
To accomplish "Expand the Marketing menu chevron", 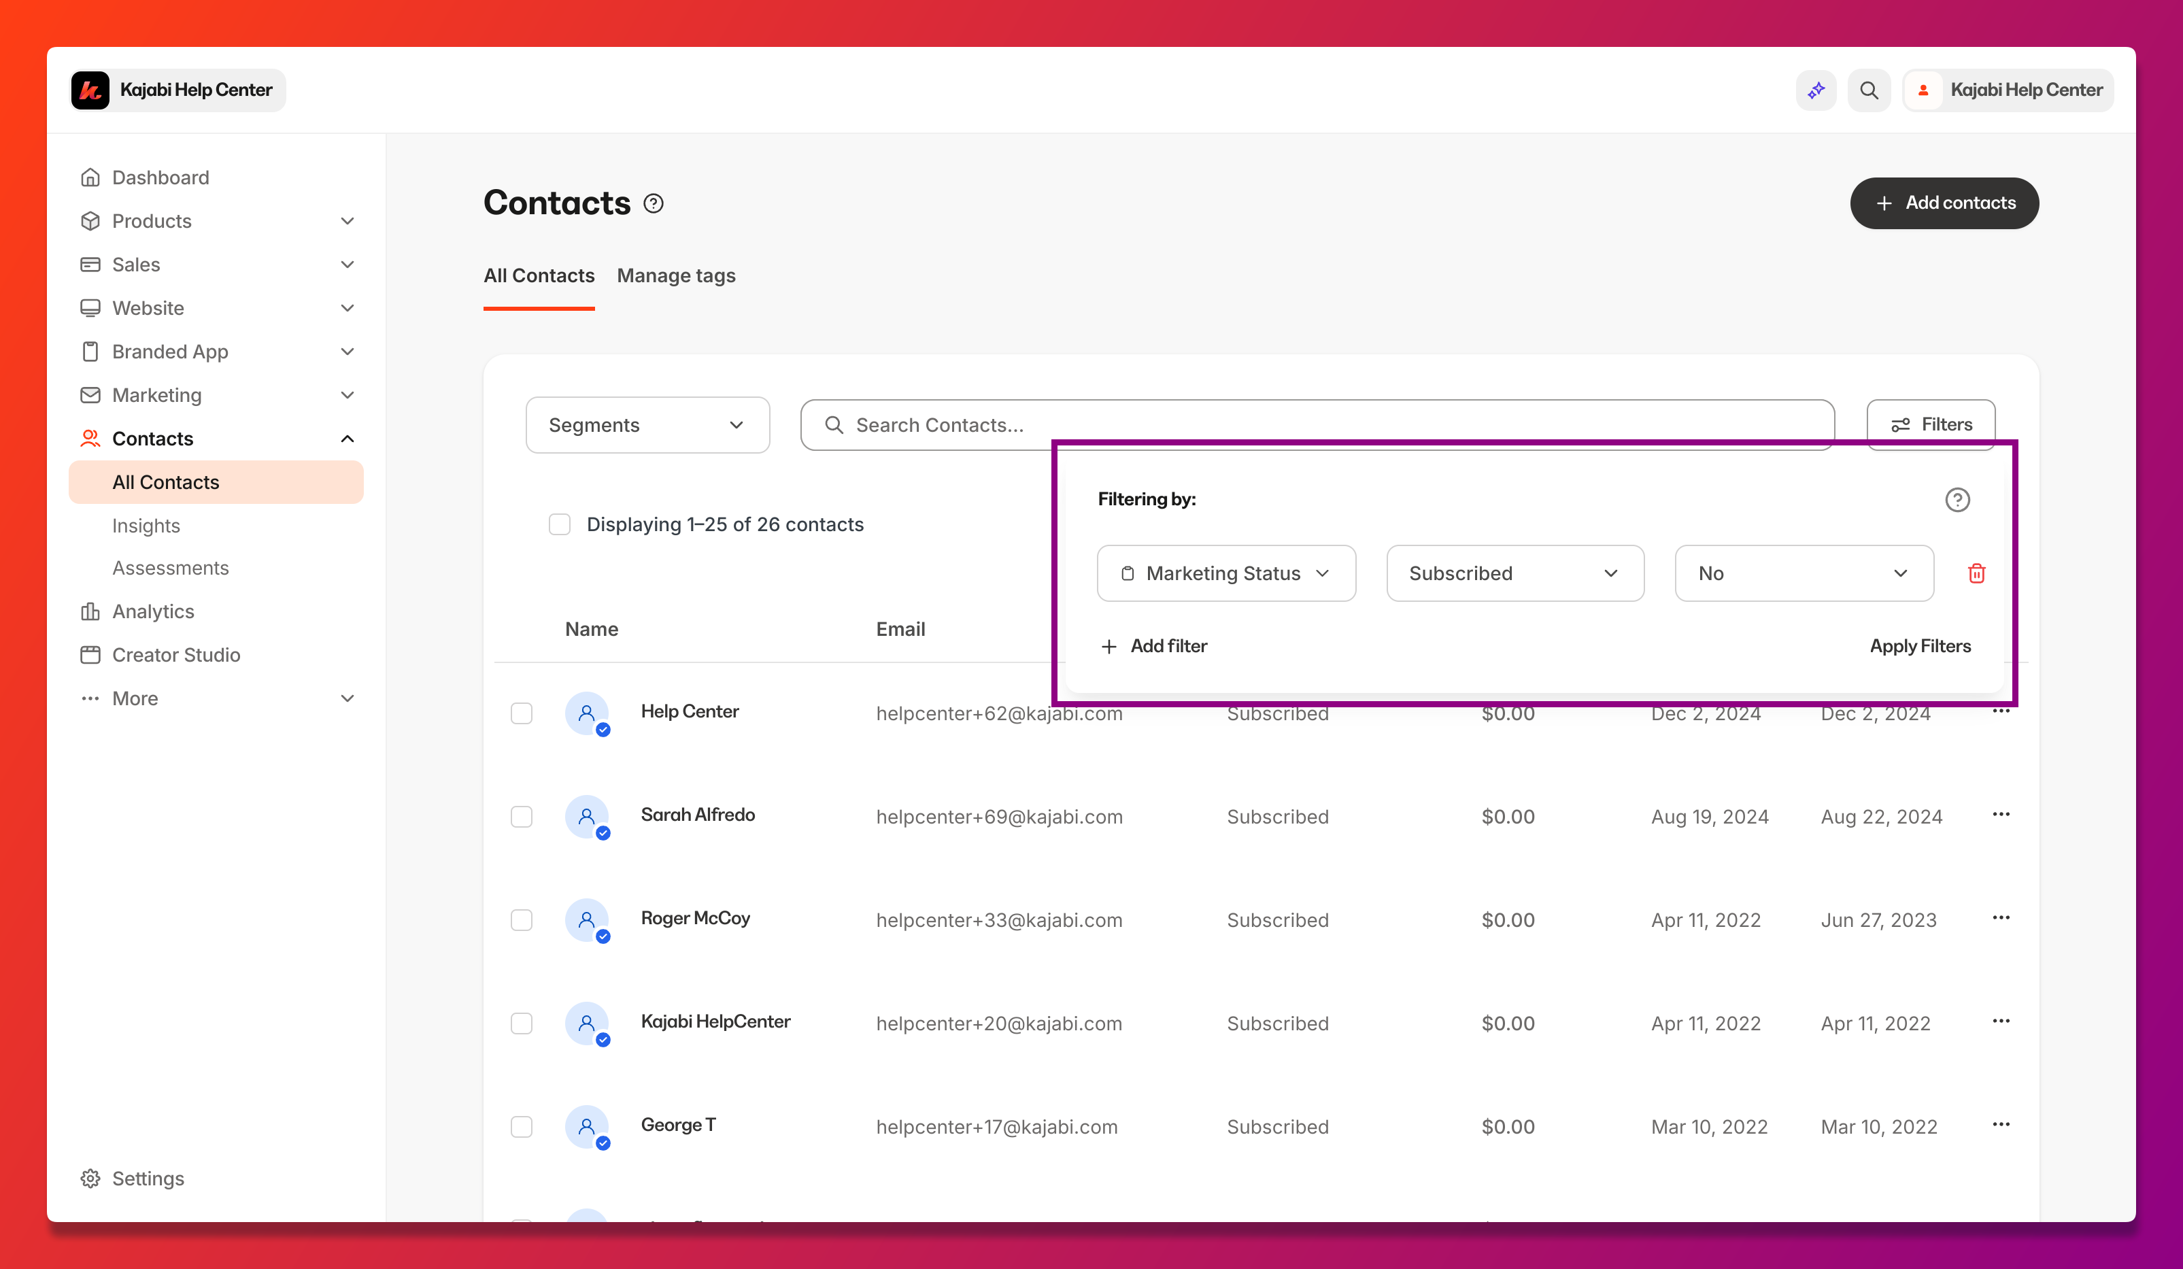I will tap(348, 395).
